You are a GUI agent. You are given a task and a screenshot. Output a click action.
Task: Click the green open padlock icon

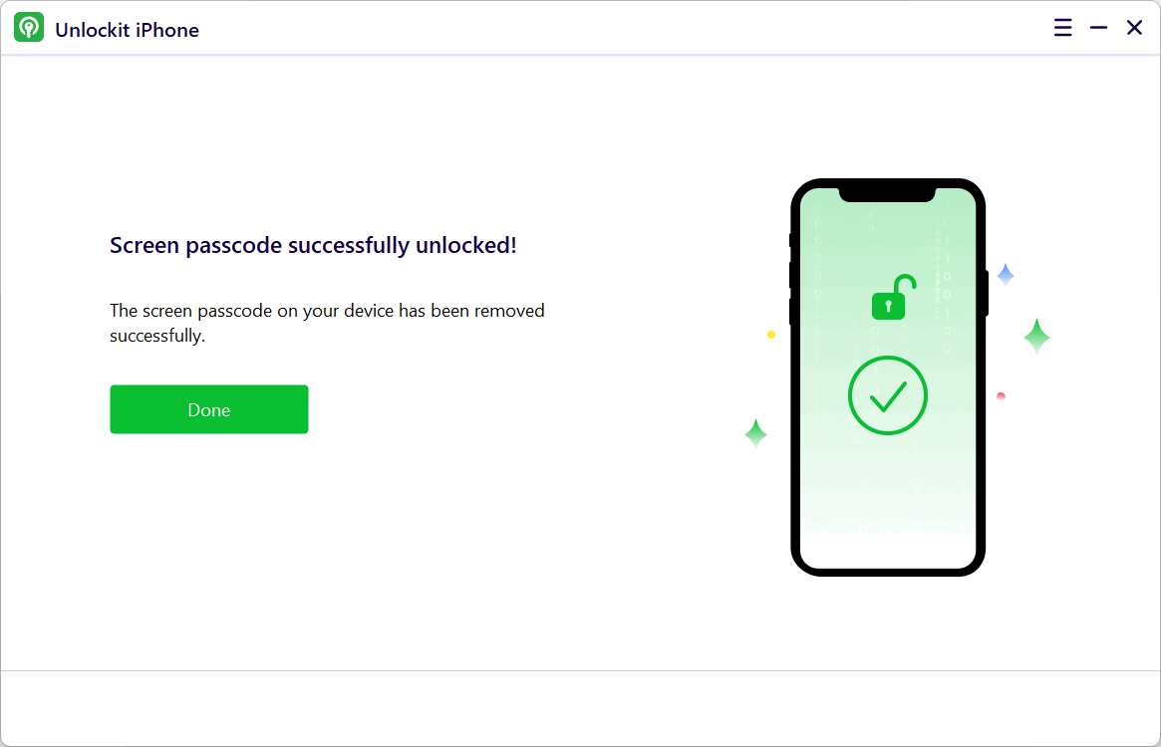[892, 298]
